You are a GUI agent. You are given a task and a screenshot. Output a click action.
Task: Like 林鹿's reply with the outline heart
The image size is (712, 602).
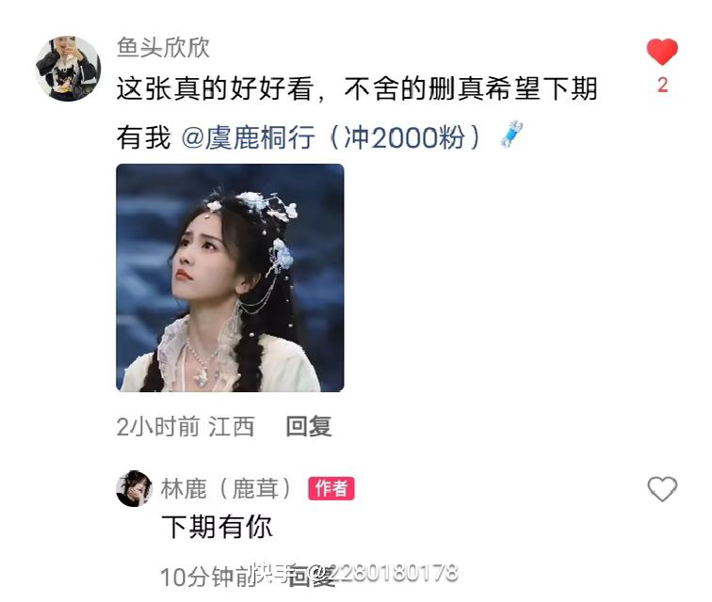pyautogui.click(x=662, y=489)
